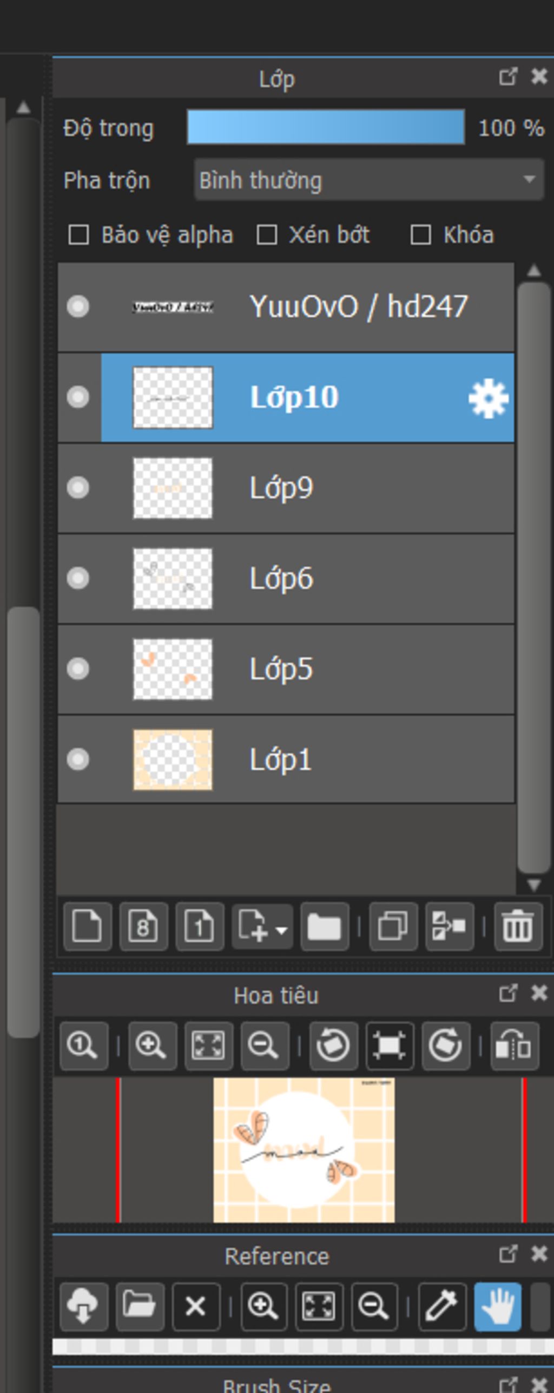Expand the add special layer dropdown arrow
Image resolution: width=554 pixels, height=1393 pixels.
tap(281, 931)
